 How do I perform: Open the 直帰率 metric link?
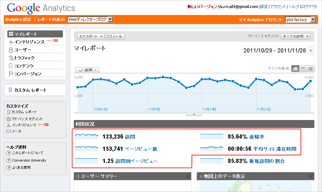tap(257, 137)
